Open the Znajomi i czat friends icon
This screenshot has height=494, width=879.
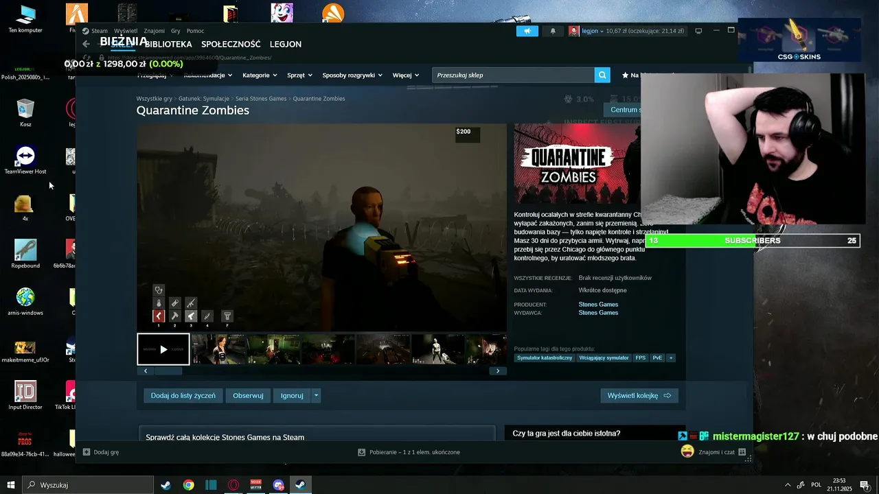coord(742,452)
